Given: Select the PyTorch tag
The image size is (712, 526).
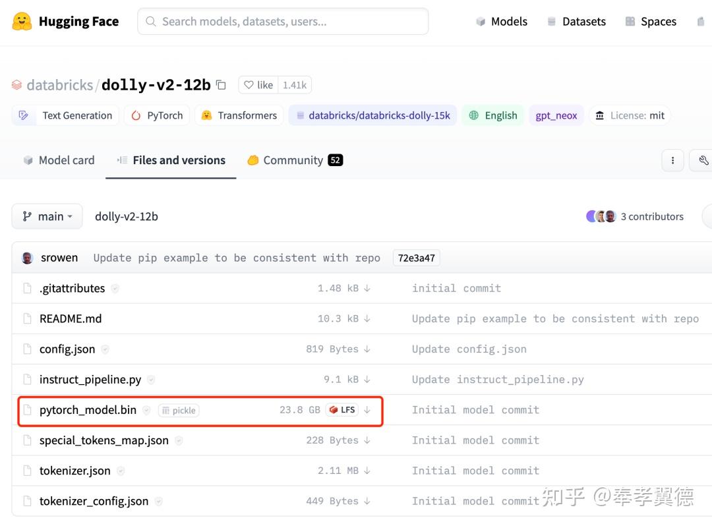Looking at the screenshot, I should (157, 115).
